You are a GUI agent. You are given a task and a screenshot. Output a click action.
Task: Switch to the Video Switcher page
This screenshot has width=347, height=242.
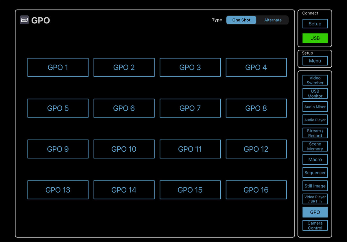(315, 80)
